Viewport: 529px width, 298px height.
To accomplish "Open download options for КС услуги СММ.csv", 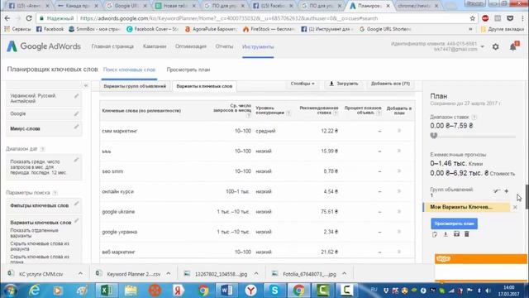I will tap(80, 274).
